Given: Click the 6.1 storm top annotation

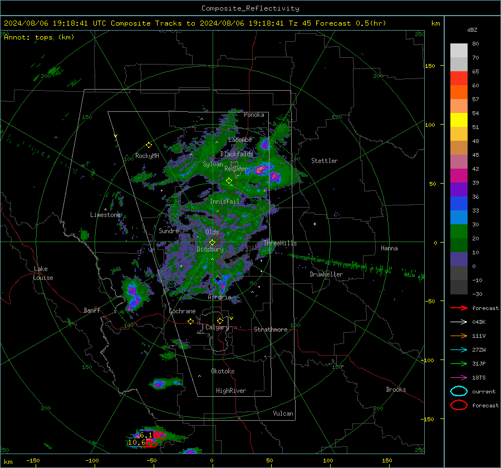Looking at the screenshot, I should (146, 435).
